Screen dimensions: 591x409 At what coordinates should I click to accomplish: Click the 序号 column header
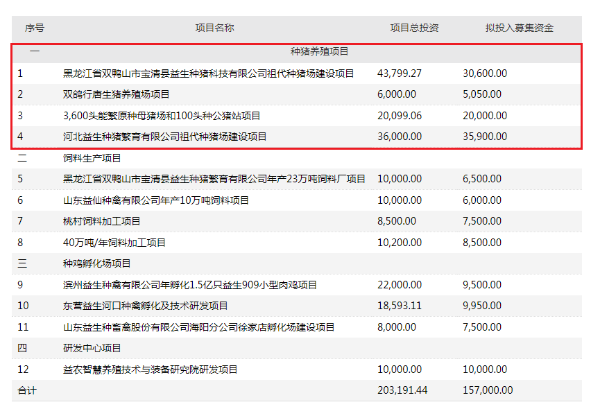pyautogui.click(x=35, y=28)
